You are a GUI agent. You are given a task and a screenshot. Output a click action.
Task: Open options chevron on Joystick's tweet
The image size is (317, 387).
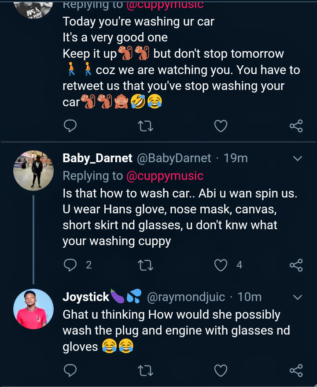[298, 297]
